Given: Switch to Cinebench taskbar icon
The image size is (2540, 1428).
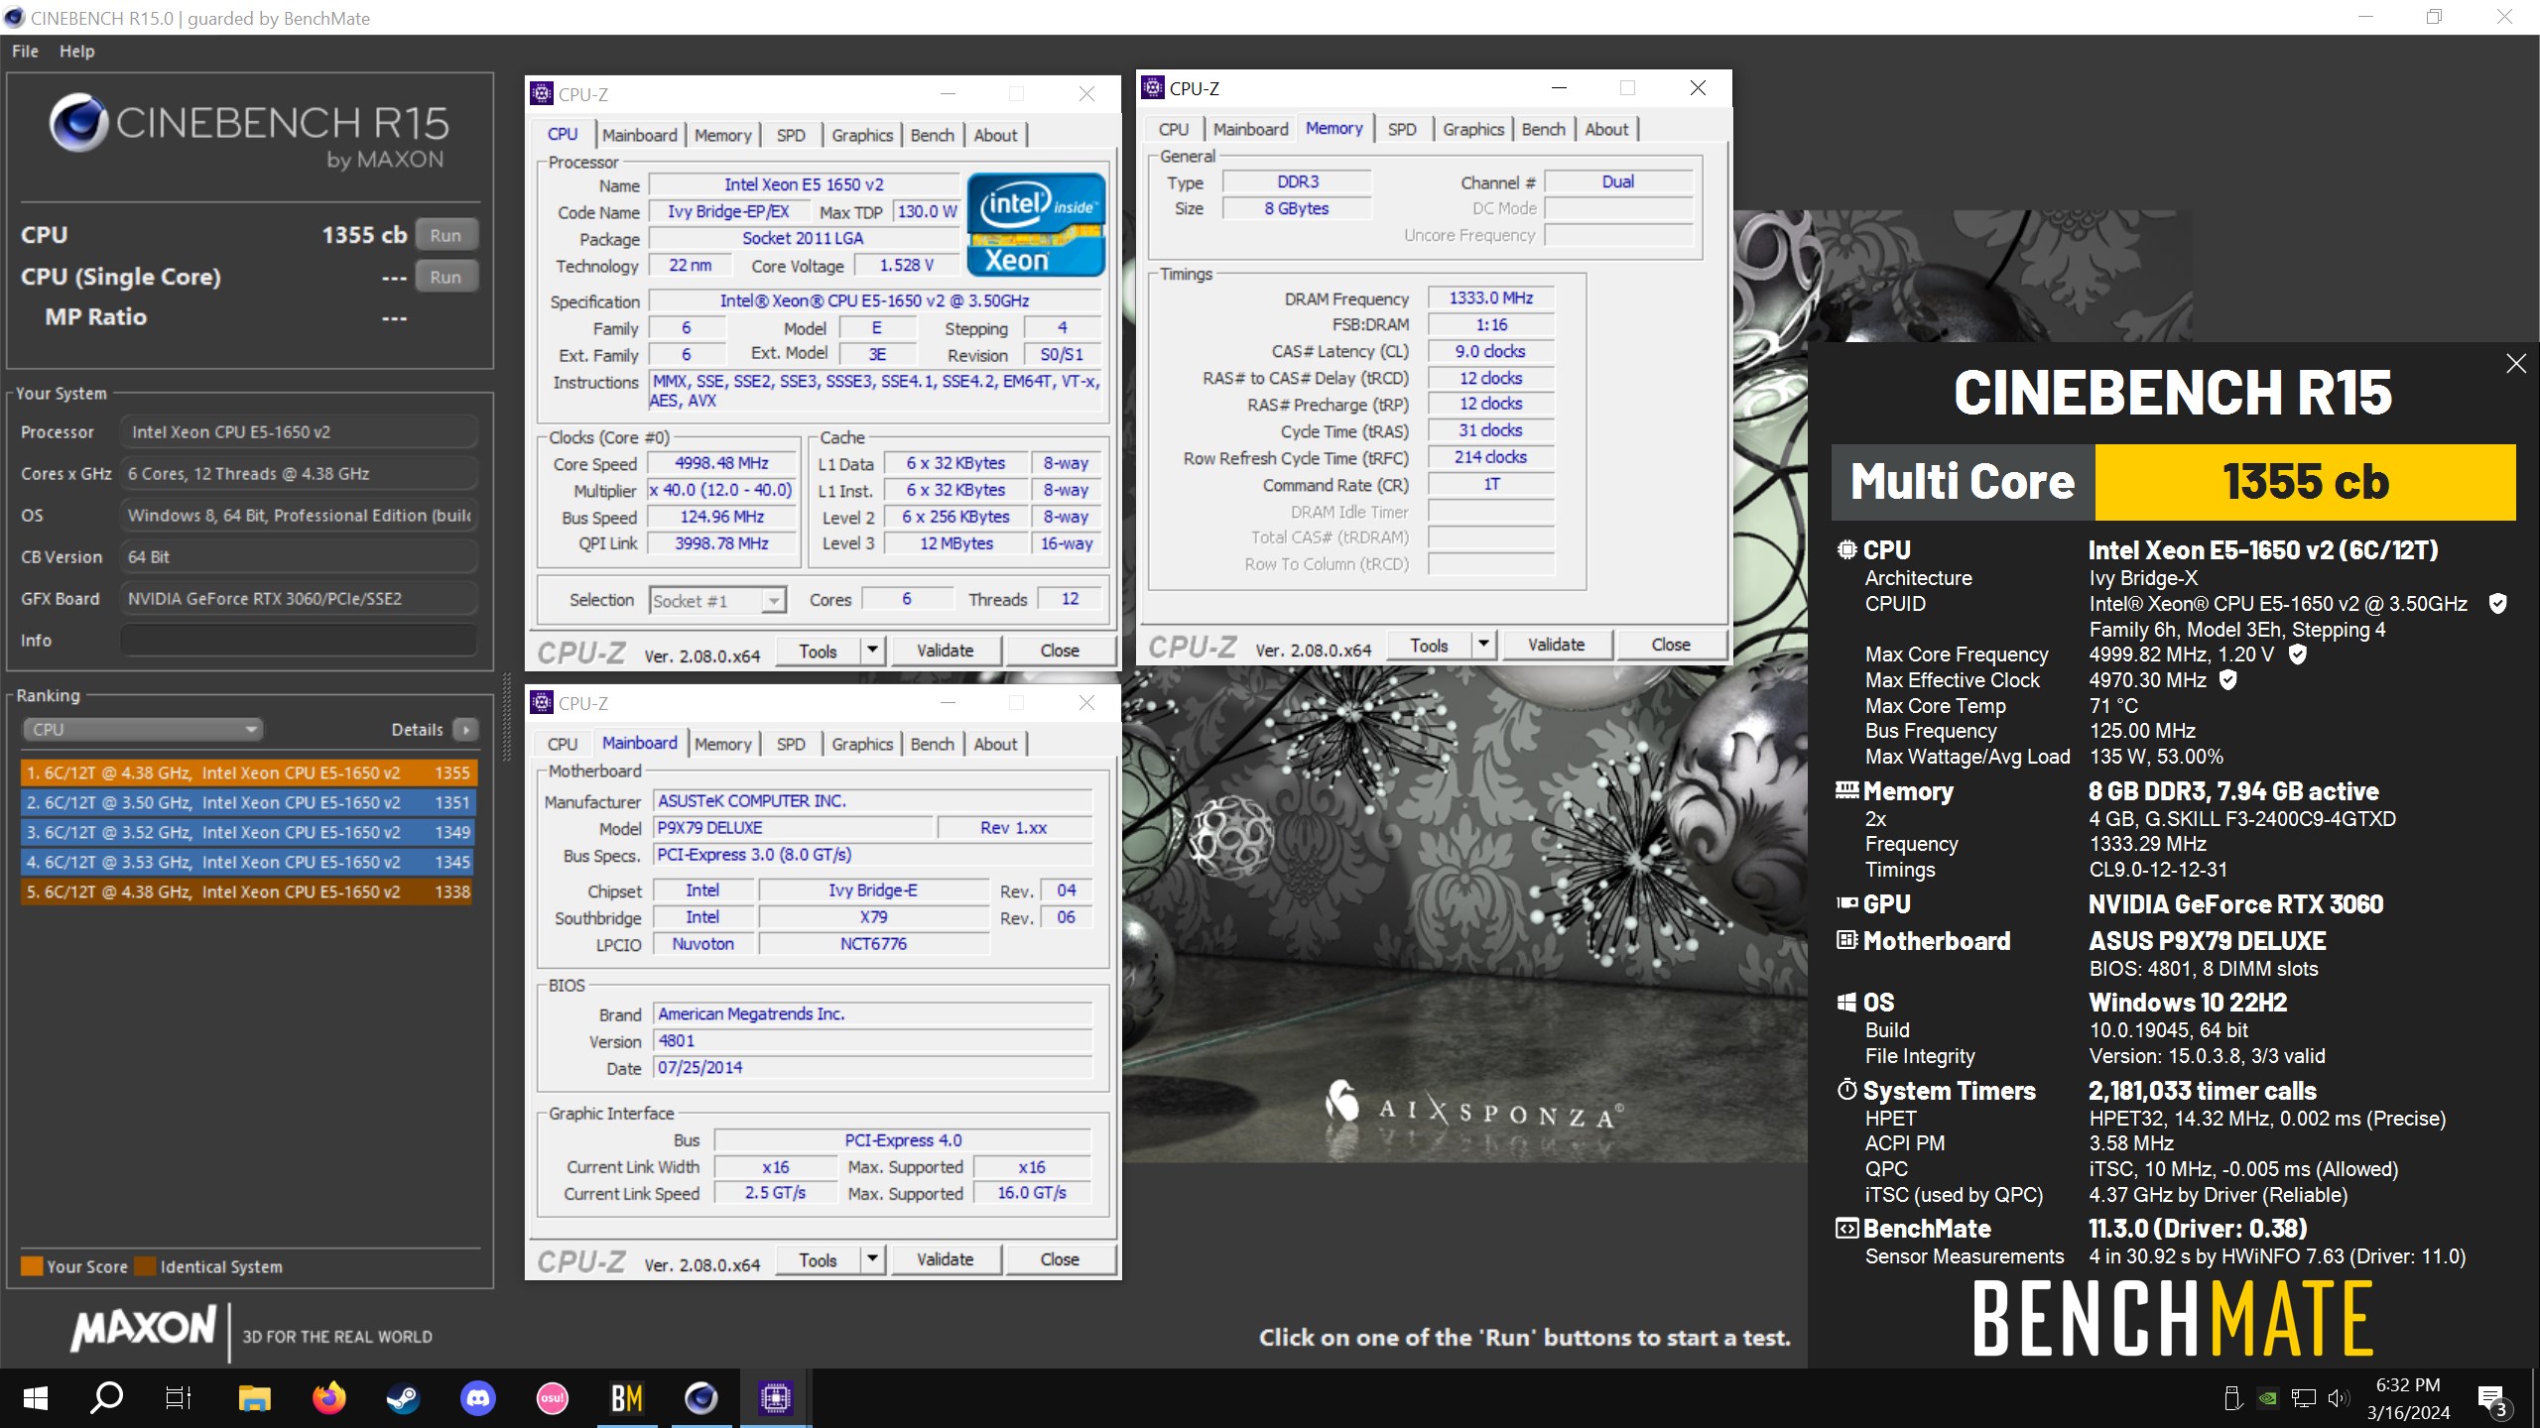Looking at the screenshot, I should [x=701, y=1398].
